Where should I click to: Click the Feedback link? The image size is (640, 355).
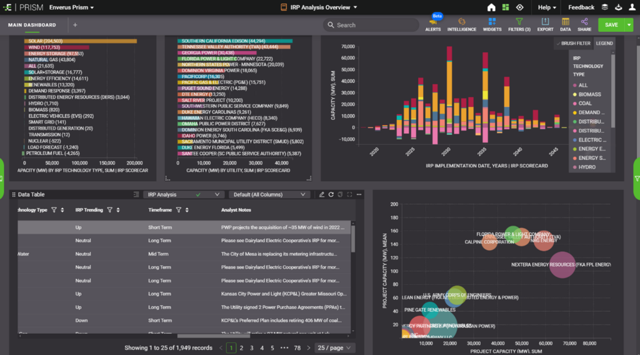pos(581,7)
